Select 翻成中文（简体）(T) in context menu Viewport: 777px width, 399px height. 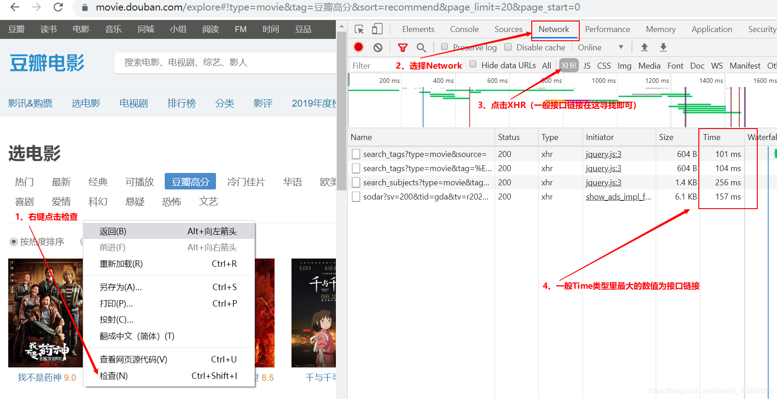(x=169, y=336)
